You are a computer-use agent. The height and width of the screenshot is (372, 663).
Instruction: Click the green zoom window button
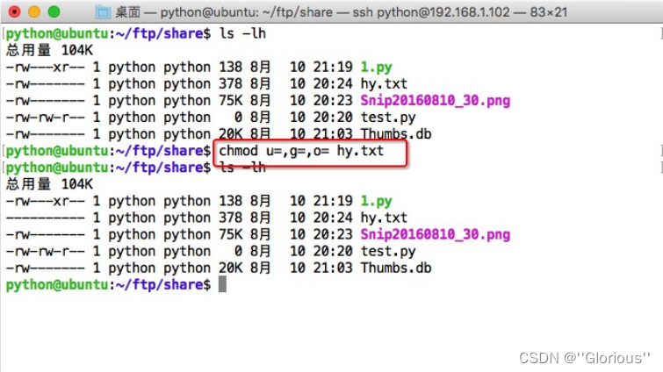pos(54,11)
